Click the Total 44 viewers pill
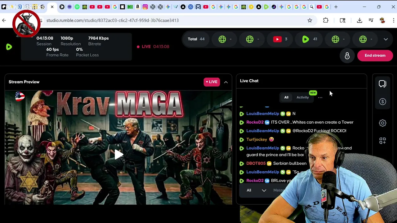This screenshot has height=223, width=397. coord(196,39)
